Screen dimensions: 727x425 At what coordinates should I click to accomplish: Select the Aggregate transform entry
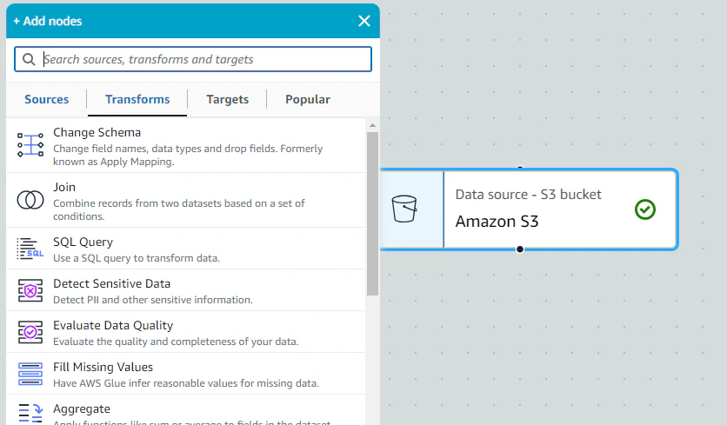click(186, 410)
